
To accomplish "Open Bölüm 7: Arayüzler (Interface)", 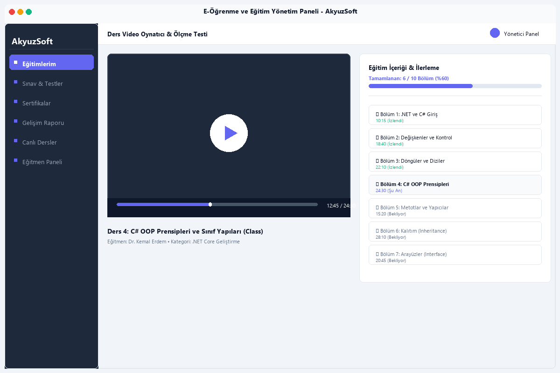I will (x=455, y=255).
